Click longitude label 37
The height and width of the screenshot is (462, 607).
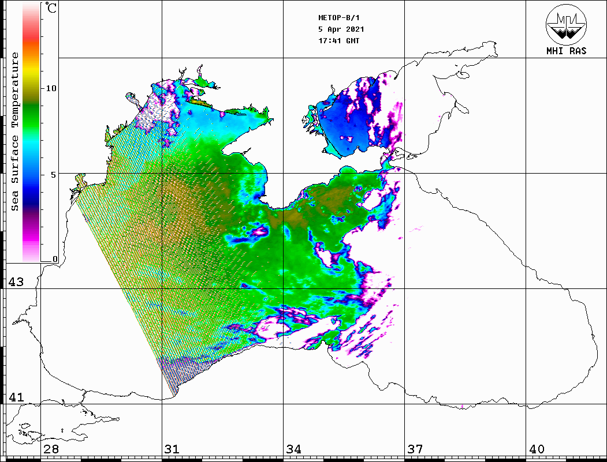click(415, 449)
